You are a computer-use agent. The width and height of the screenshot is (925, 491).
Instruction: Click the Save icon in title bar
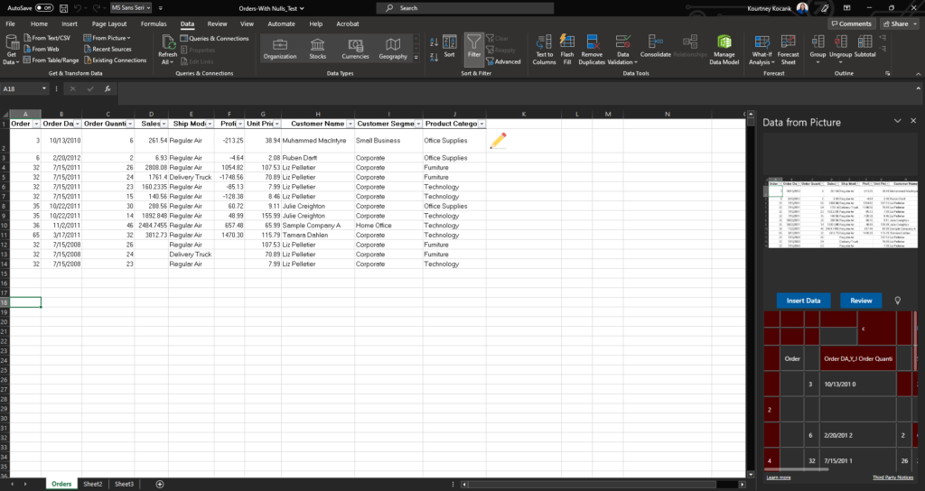coord(63,8)
